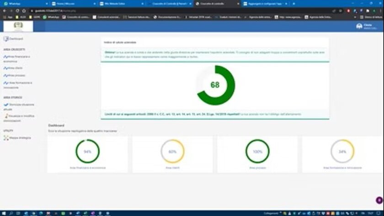This screenshot has height=216, width=384.
Task: Open the Dashboard sidebar item
Action: click(16, 39)
